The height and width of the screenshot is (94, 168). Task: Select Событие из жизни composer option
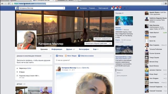pos(86,56)
